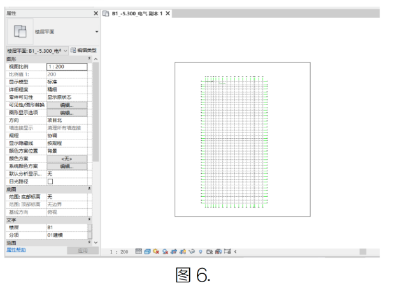Click 编辑 button for 可见性/图形替换
Screen dimensions: 393x286
(67, 105)
